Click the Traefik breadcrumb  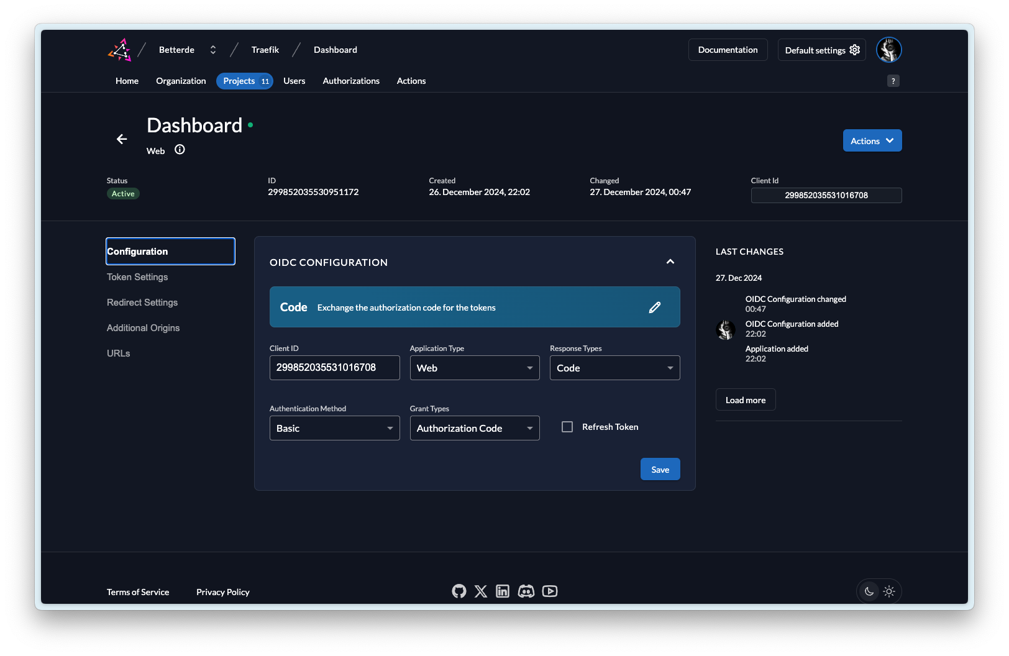tap(265, 50)
